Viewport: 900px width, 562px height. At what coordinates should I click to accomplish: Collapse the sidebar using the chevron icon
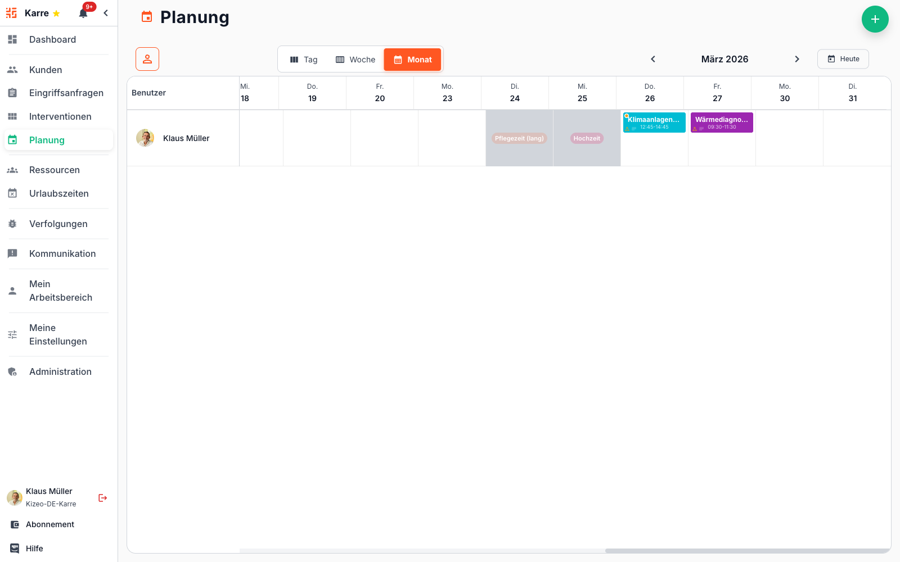pos(106,12)
